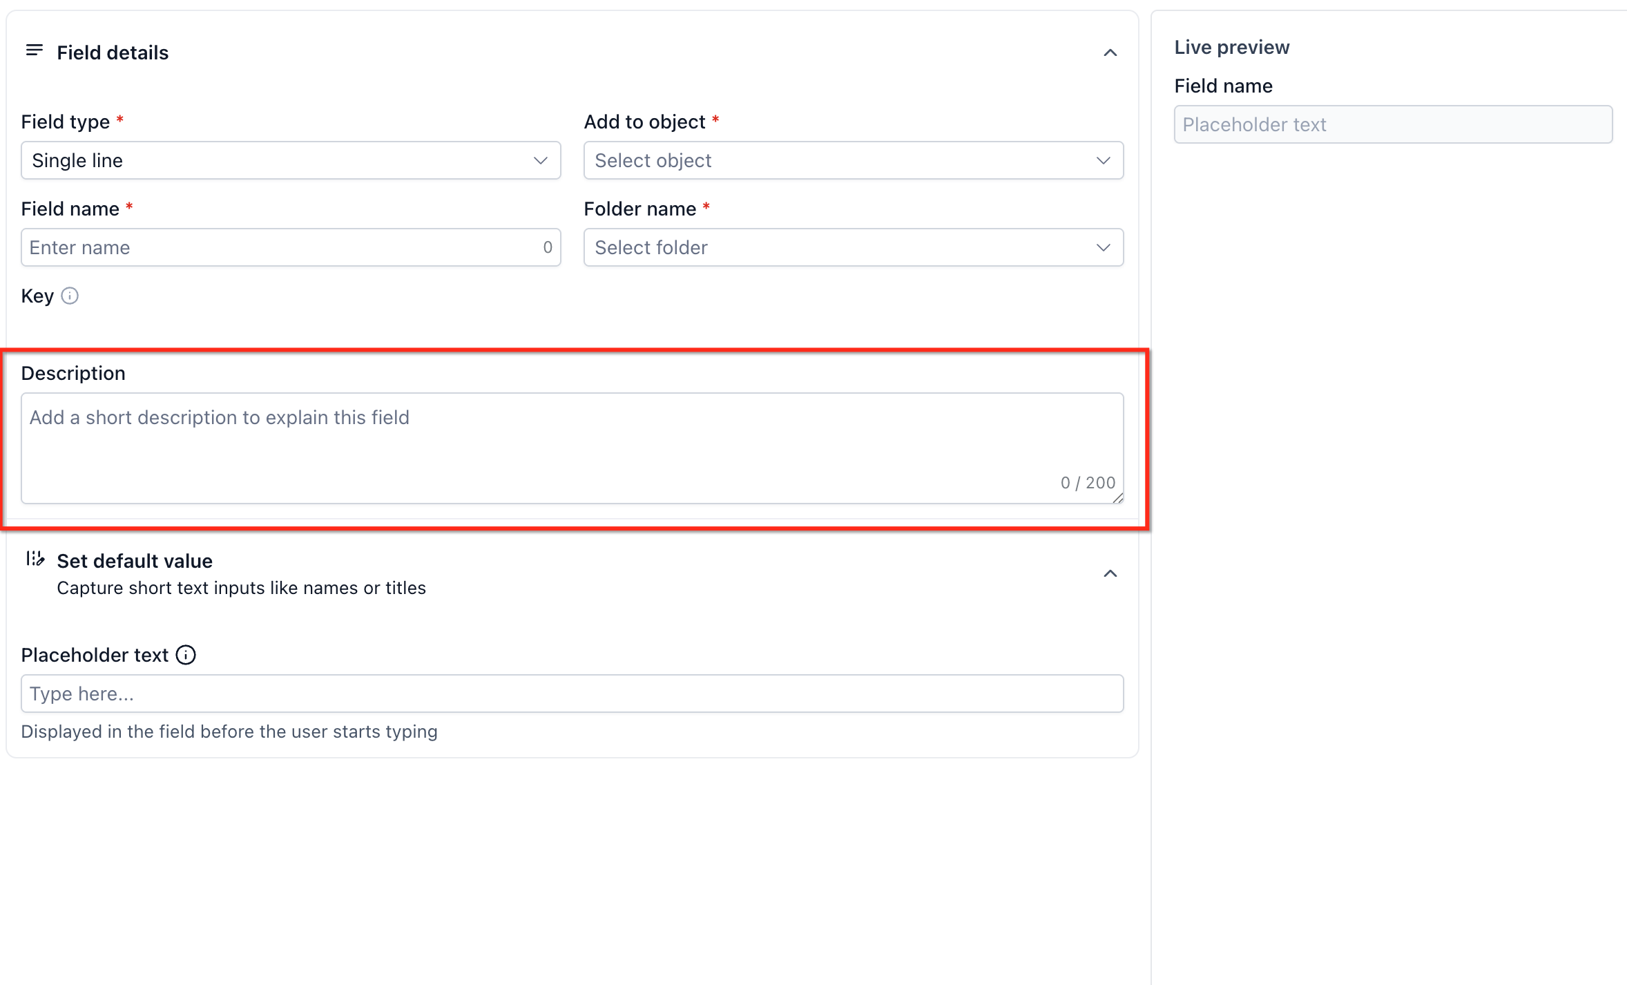Click the Key label
Viewport: 1627px width, 985px height.
pyautogui.click(x=37, y=296)
